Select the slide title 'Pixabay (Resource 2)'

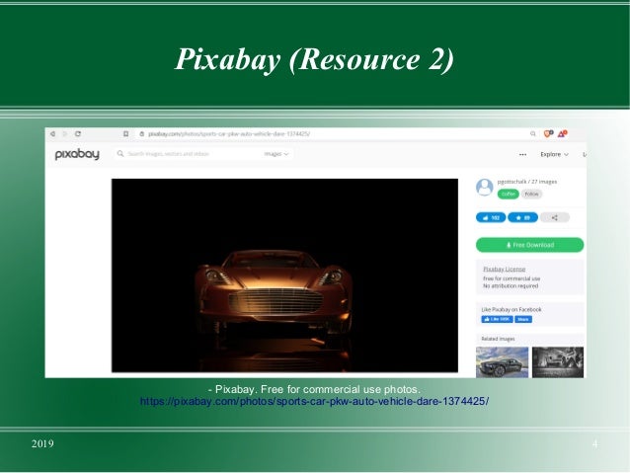[x=315, y=59]
